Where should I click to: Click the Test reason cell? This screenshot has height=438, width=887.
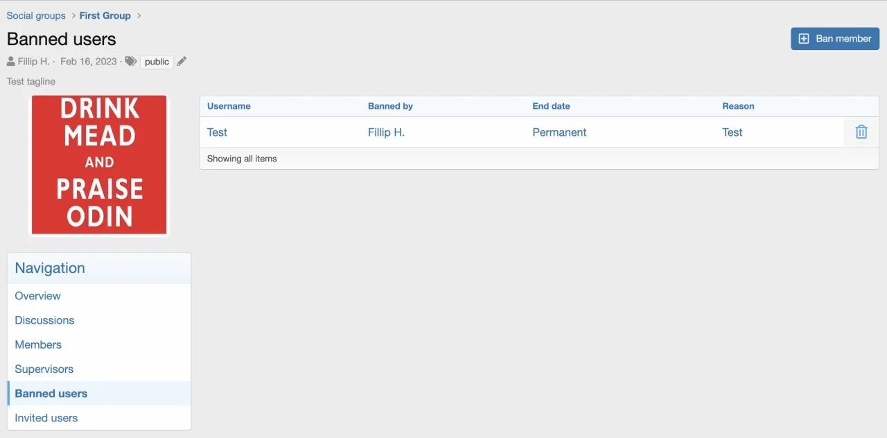coord(732,132)
